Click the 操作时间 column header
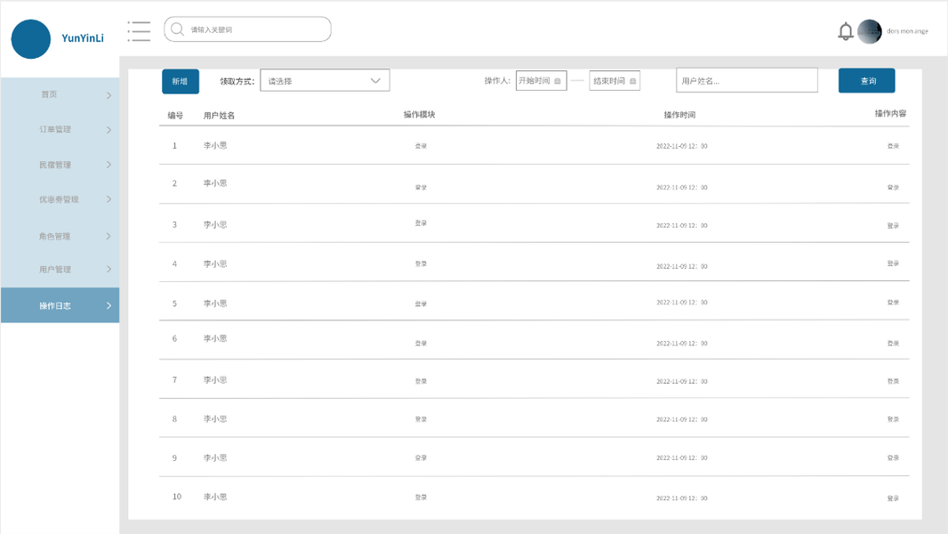948x534 pixels. (x=679, y=115)
